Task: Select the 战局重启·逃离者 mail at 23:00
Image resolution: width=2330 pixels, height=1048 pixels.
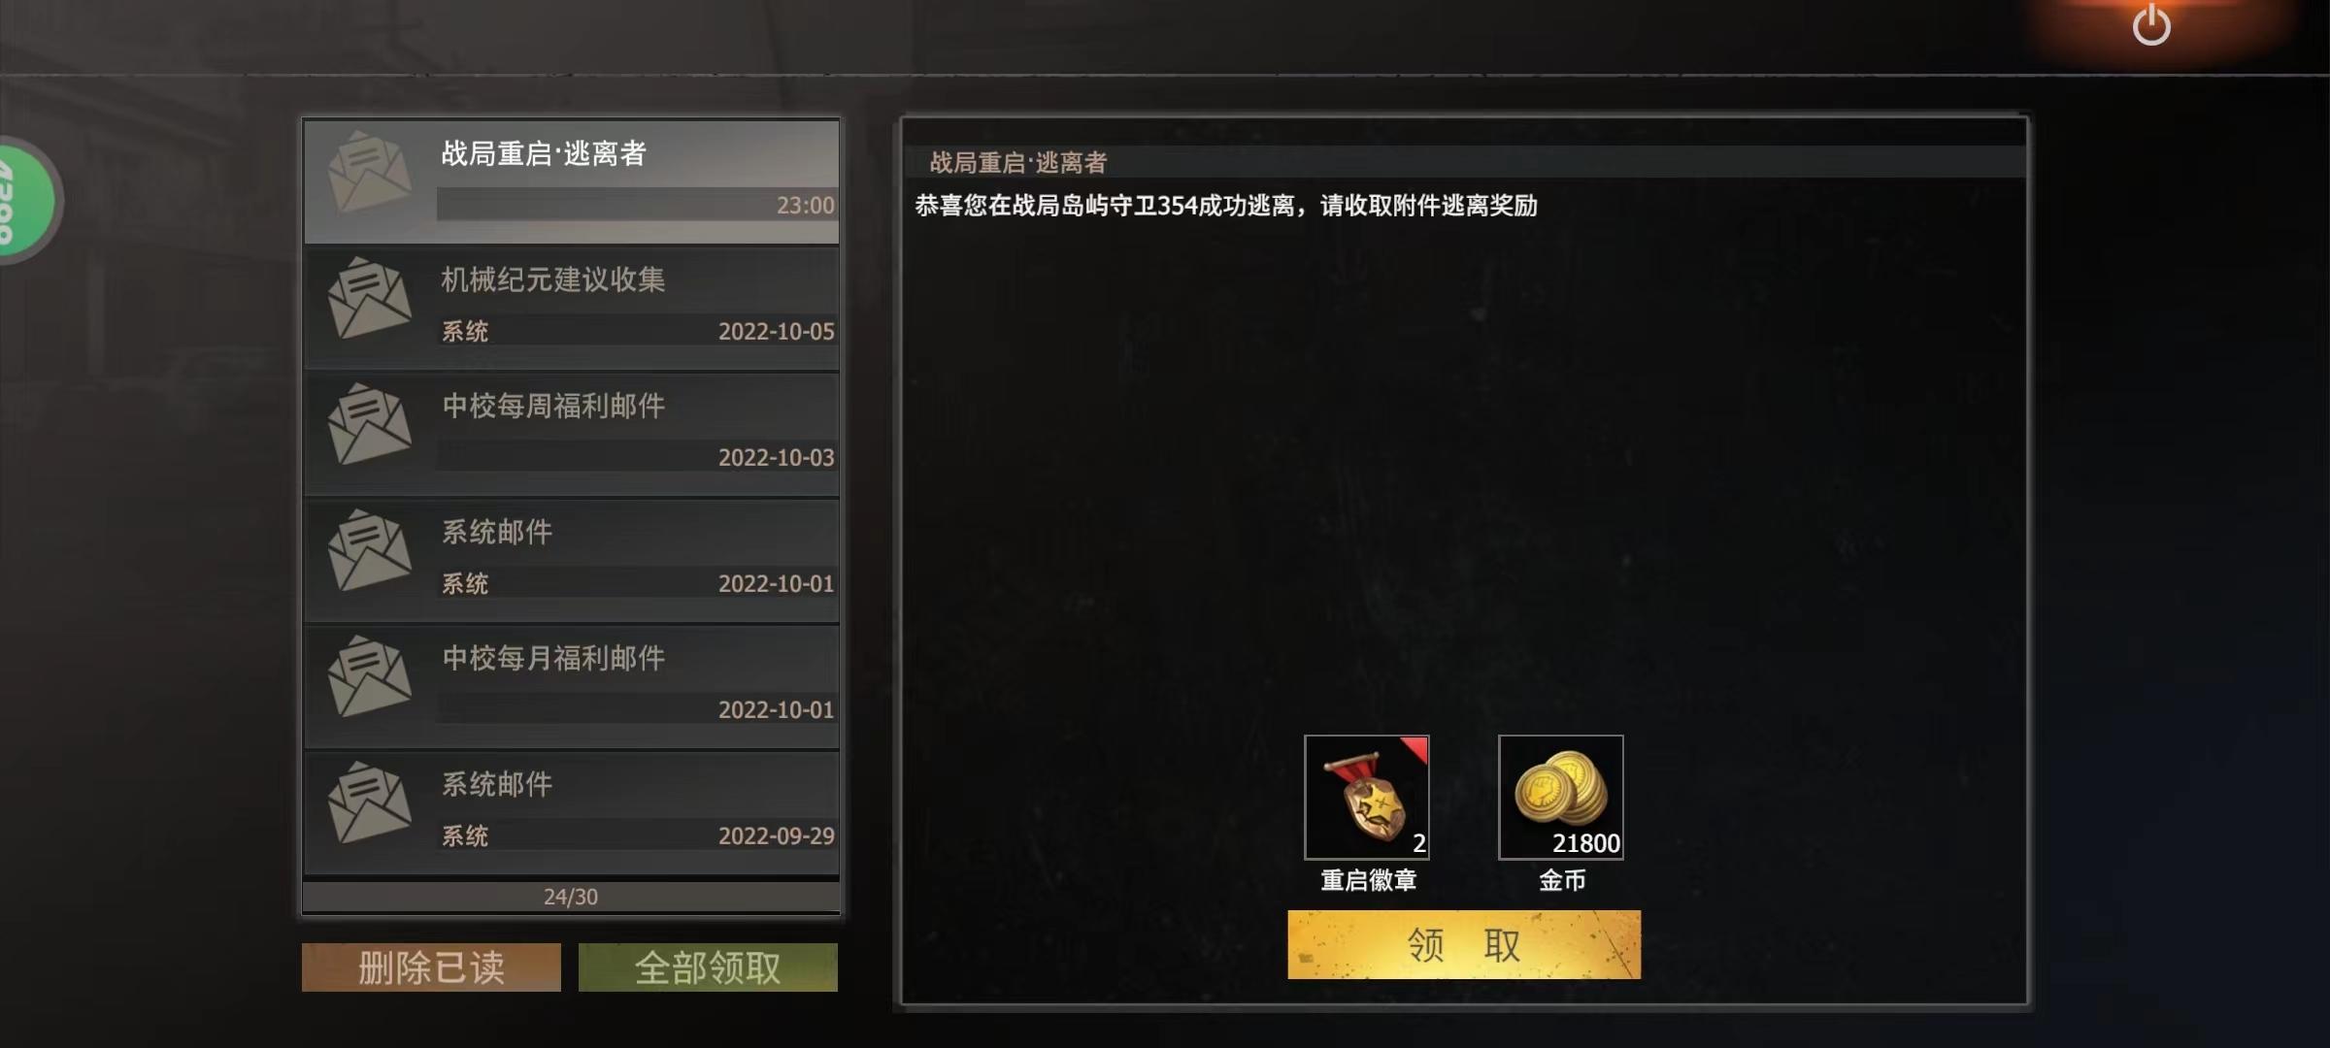Action: (x=572, y=181)
